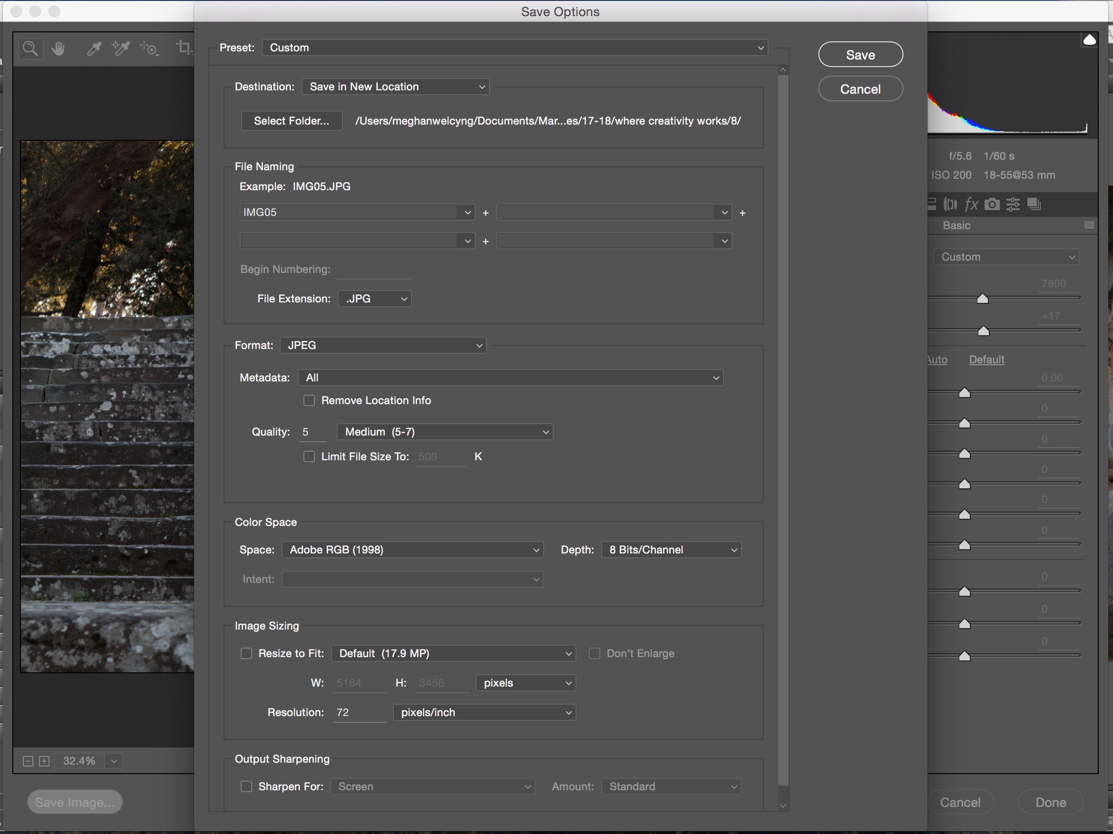Open the Camera Calibration panel

(x=992, y=204)
